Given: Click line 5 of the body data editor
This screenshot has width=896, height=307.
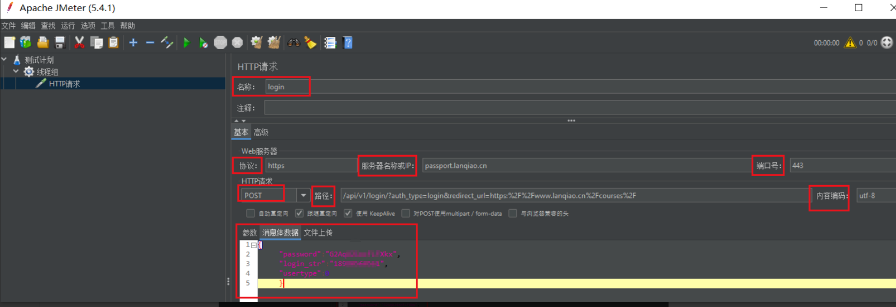Looking at the screenshot, I should 576,283.
